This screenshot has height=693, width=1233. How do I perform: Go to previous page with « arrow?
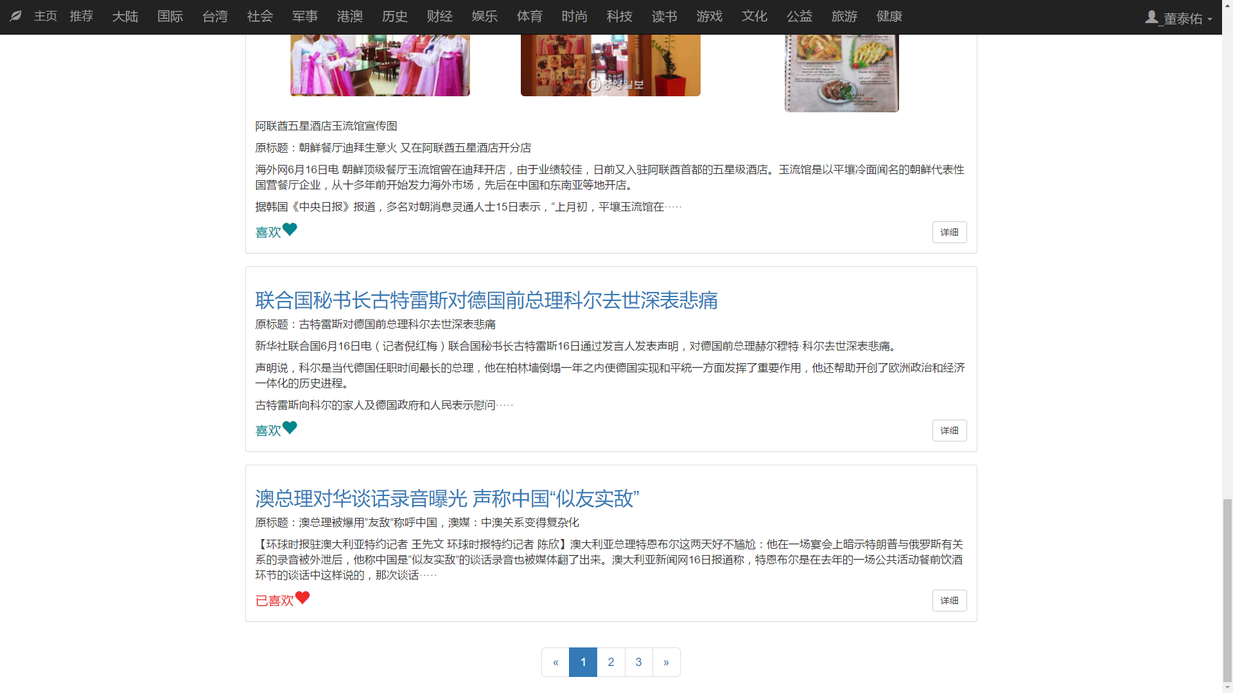[x=555, y=662]
